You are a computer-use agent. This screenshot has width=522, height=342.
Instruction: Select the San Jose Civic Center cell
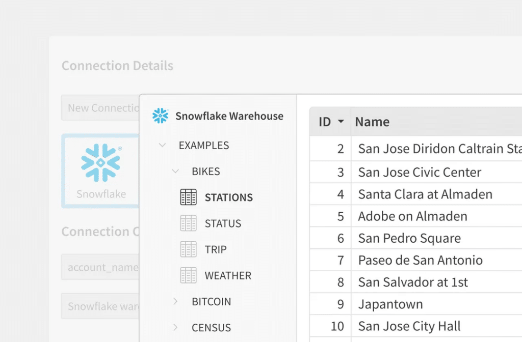click(x=436, y=172)
